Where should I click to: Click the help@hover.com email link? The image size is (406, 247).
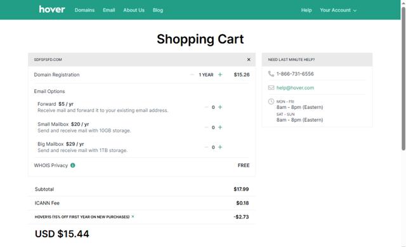click(295, 87)
